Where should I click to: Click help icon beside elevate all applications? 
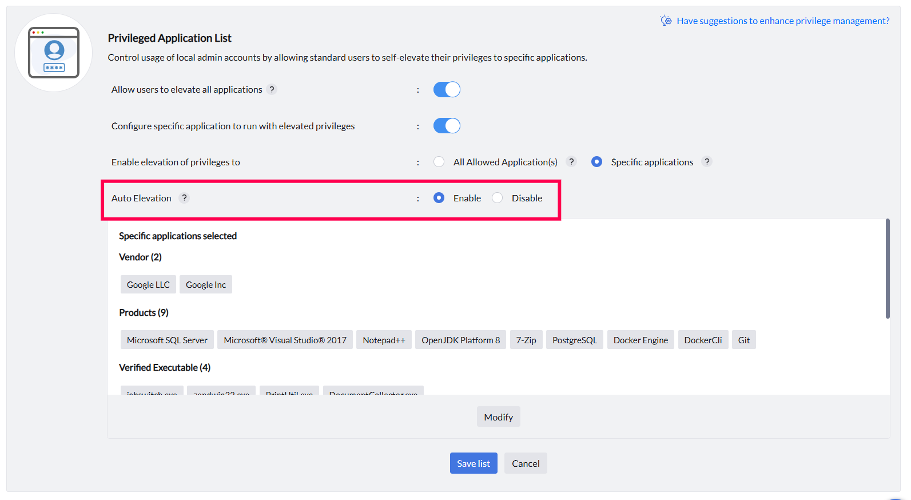tap(272, 89)
